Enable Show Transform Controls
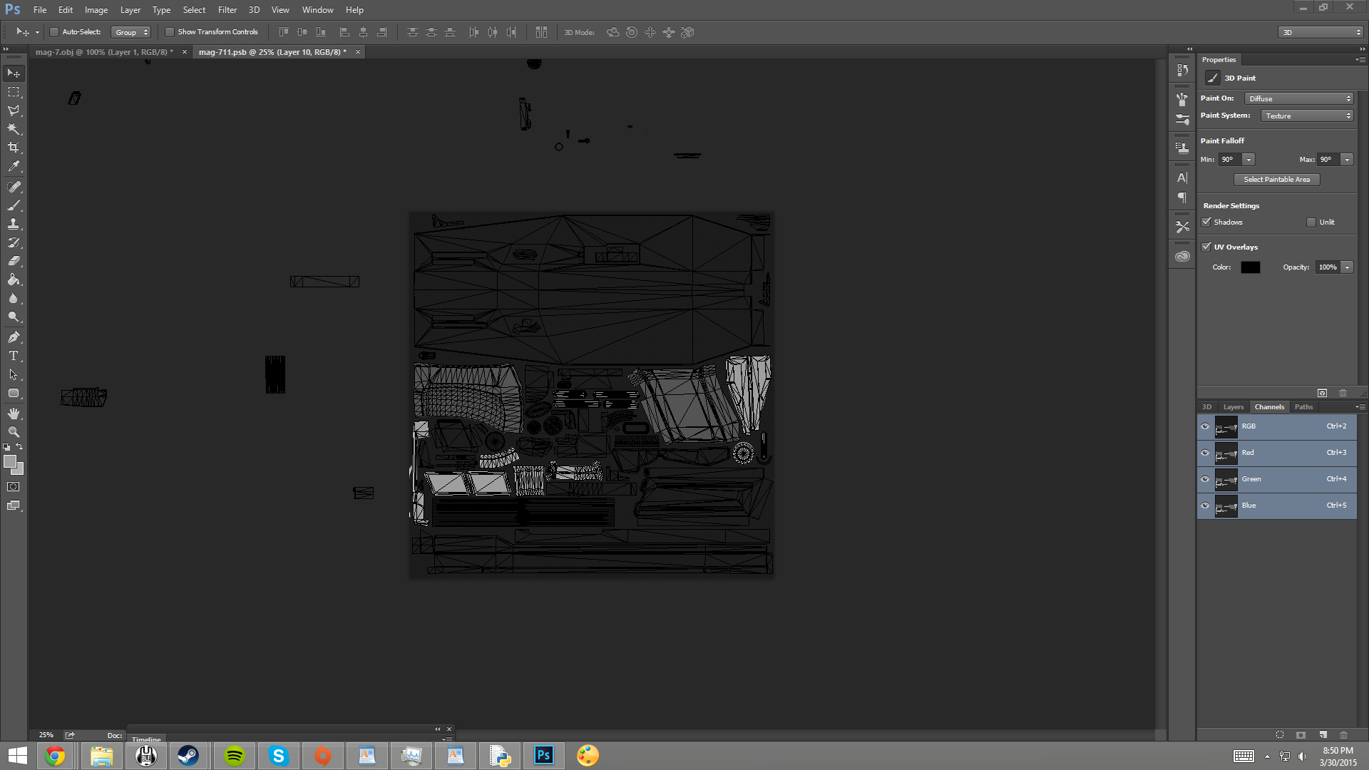The height and width of the screenshot is (770, 1369). pos(170,32)
